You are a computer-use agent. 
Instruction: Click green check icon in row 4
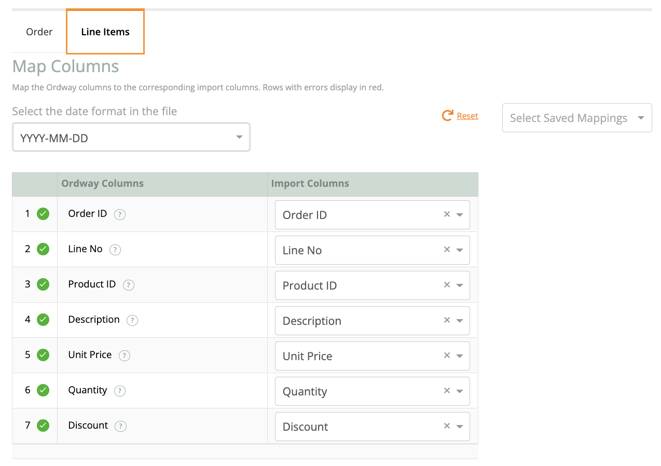(x=43, y=320)
